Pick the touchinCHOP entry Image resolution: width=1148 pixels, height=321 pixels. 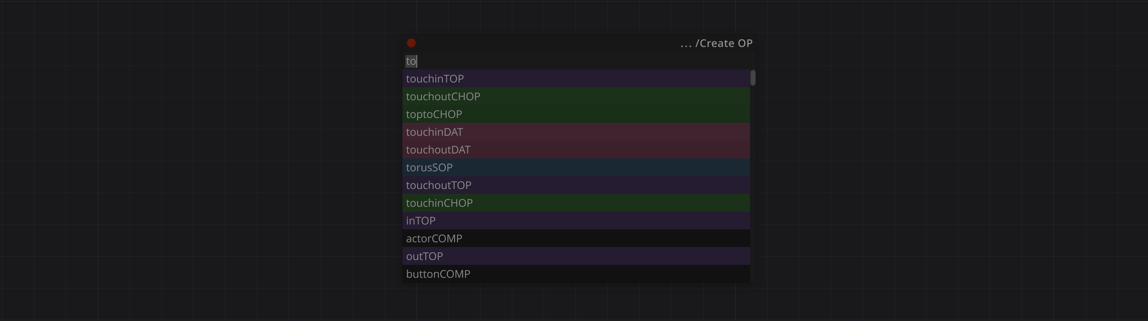(439, 203)
